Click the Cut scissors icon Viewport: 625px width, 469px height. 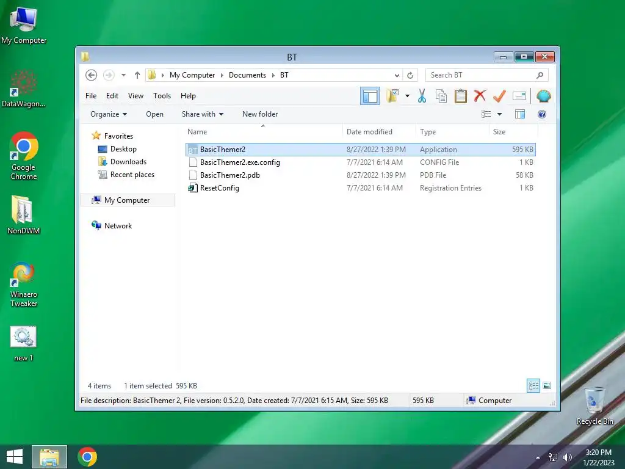(x=422, y=96)
